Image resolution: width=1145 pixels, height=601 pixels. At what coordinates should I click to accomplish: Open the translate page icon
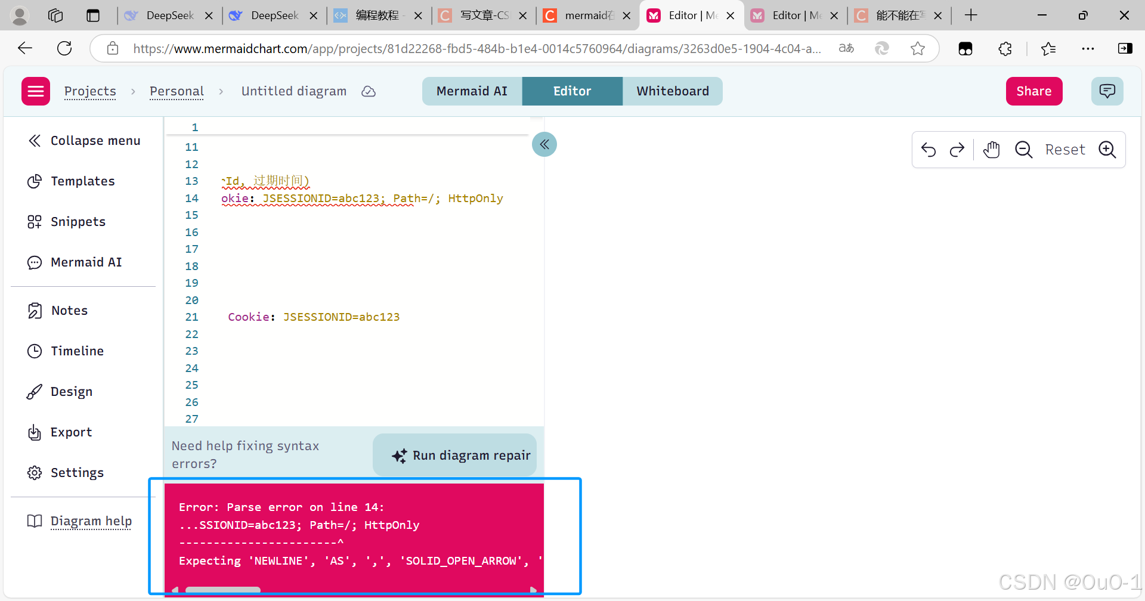(x=846, y=48)
